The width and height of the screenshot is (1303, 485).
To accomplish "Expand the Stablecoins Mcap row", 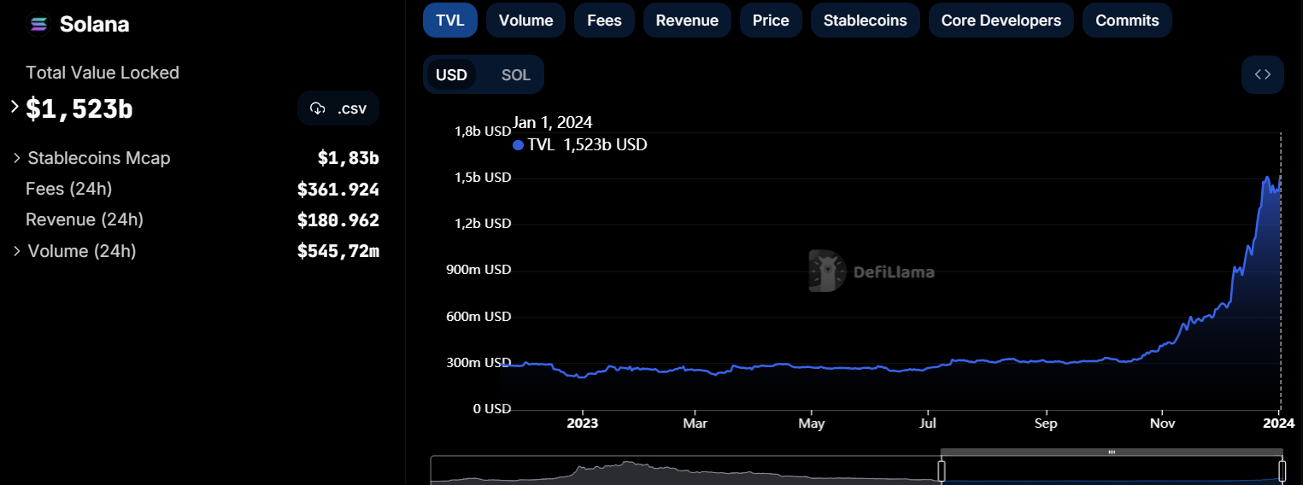I will [x=16, y=158].
